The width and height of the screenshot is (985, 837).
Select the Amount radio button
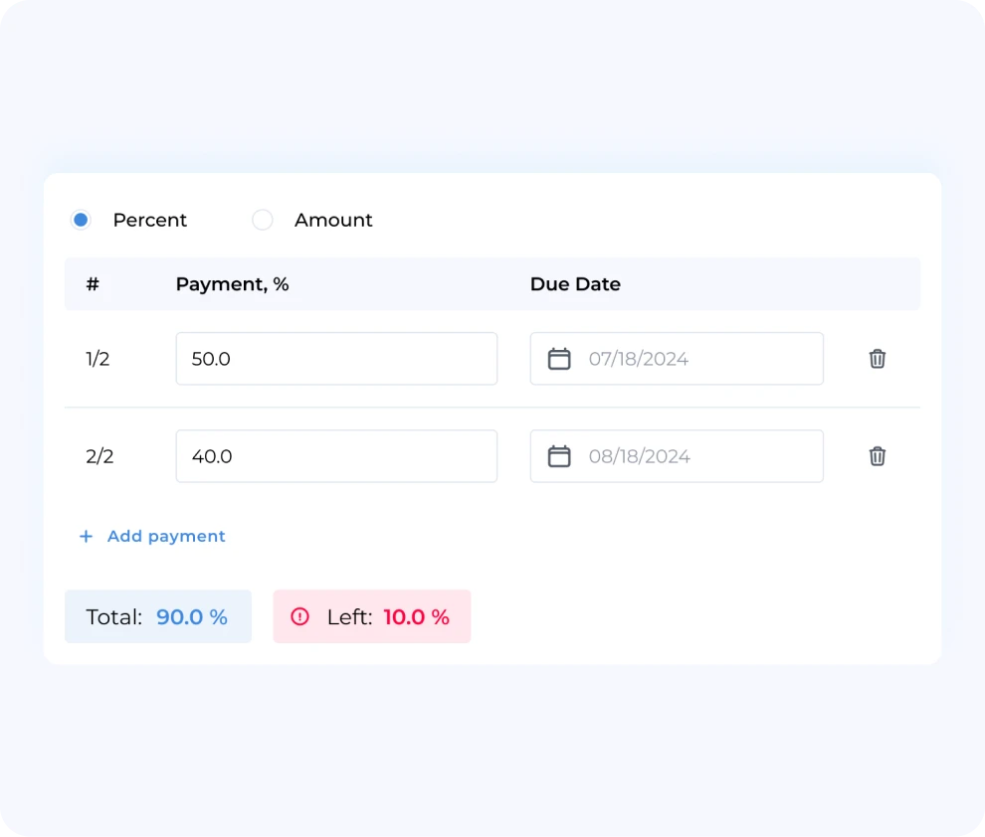263,221
